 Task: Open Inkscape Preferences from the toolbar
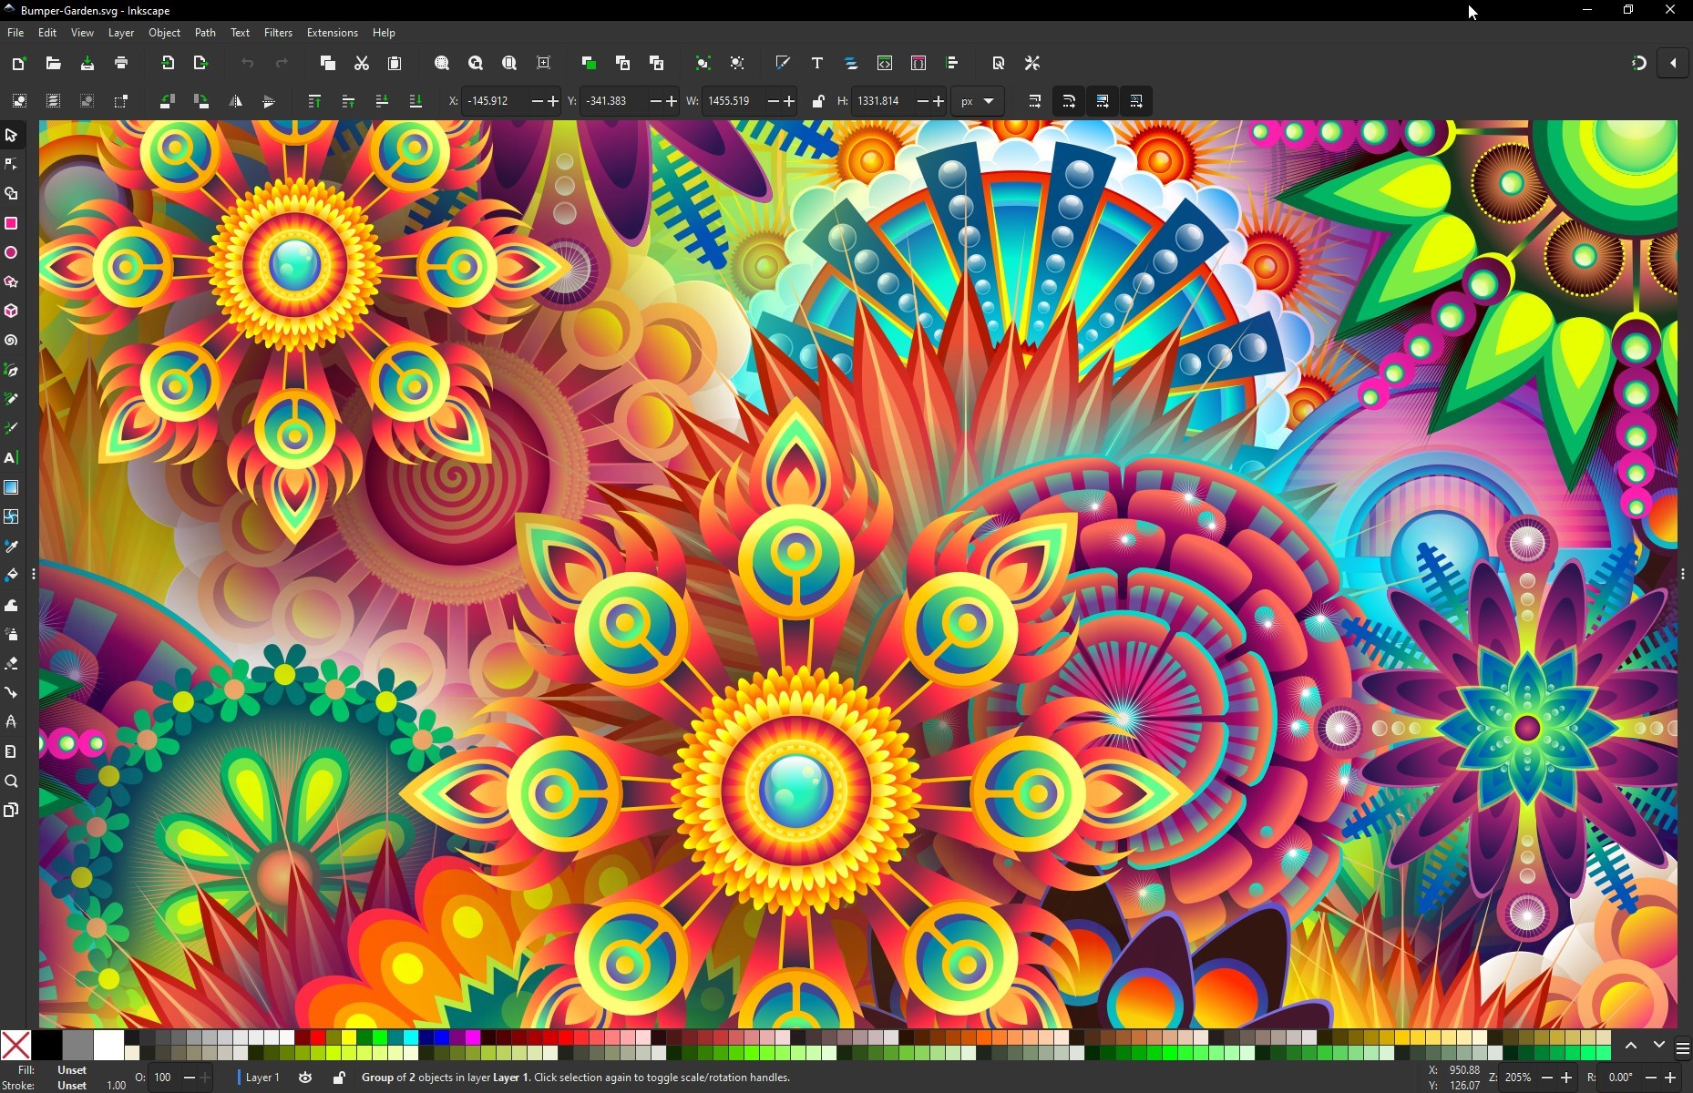pos(1031,64)
